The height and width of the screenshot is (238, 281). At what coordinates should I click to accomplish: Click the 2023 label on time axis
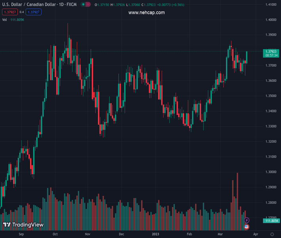[156, 234]
